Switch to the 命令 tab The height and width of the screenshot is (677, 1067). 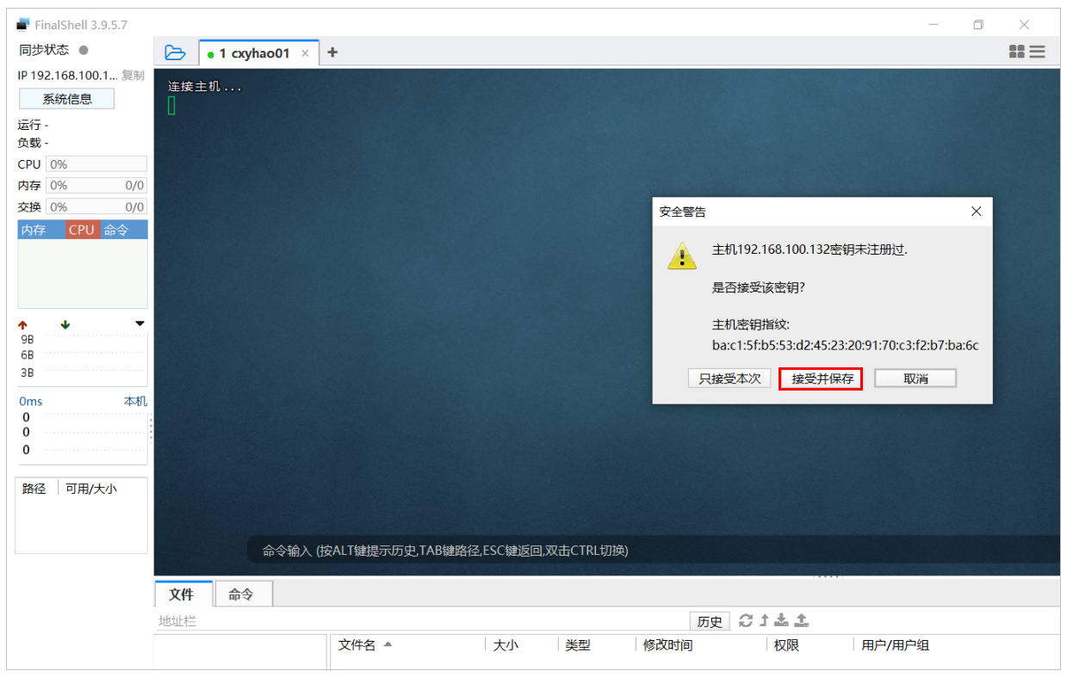243,594
